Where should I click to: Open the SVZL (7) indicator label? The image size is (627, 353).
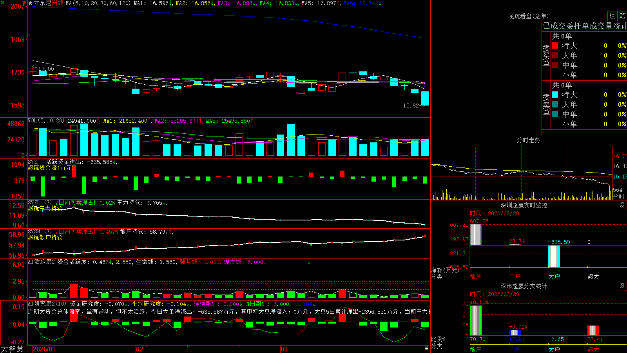tap(40, 202)
